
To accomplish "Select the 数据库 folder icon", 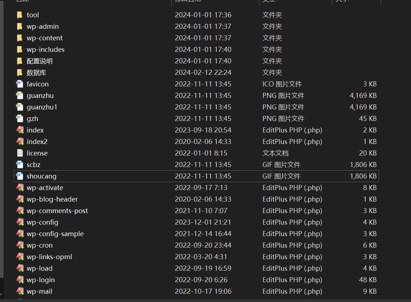I will [x=19, y=72].
